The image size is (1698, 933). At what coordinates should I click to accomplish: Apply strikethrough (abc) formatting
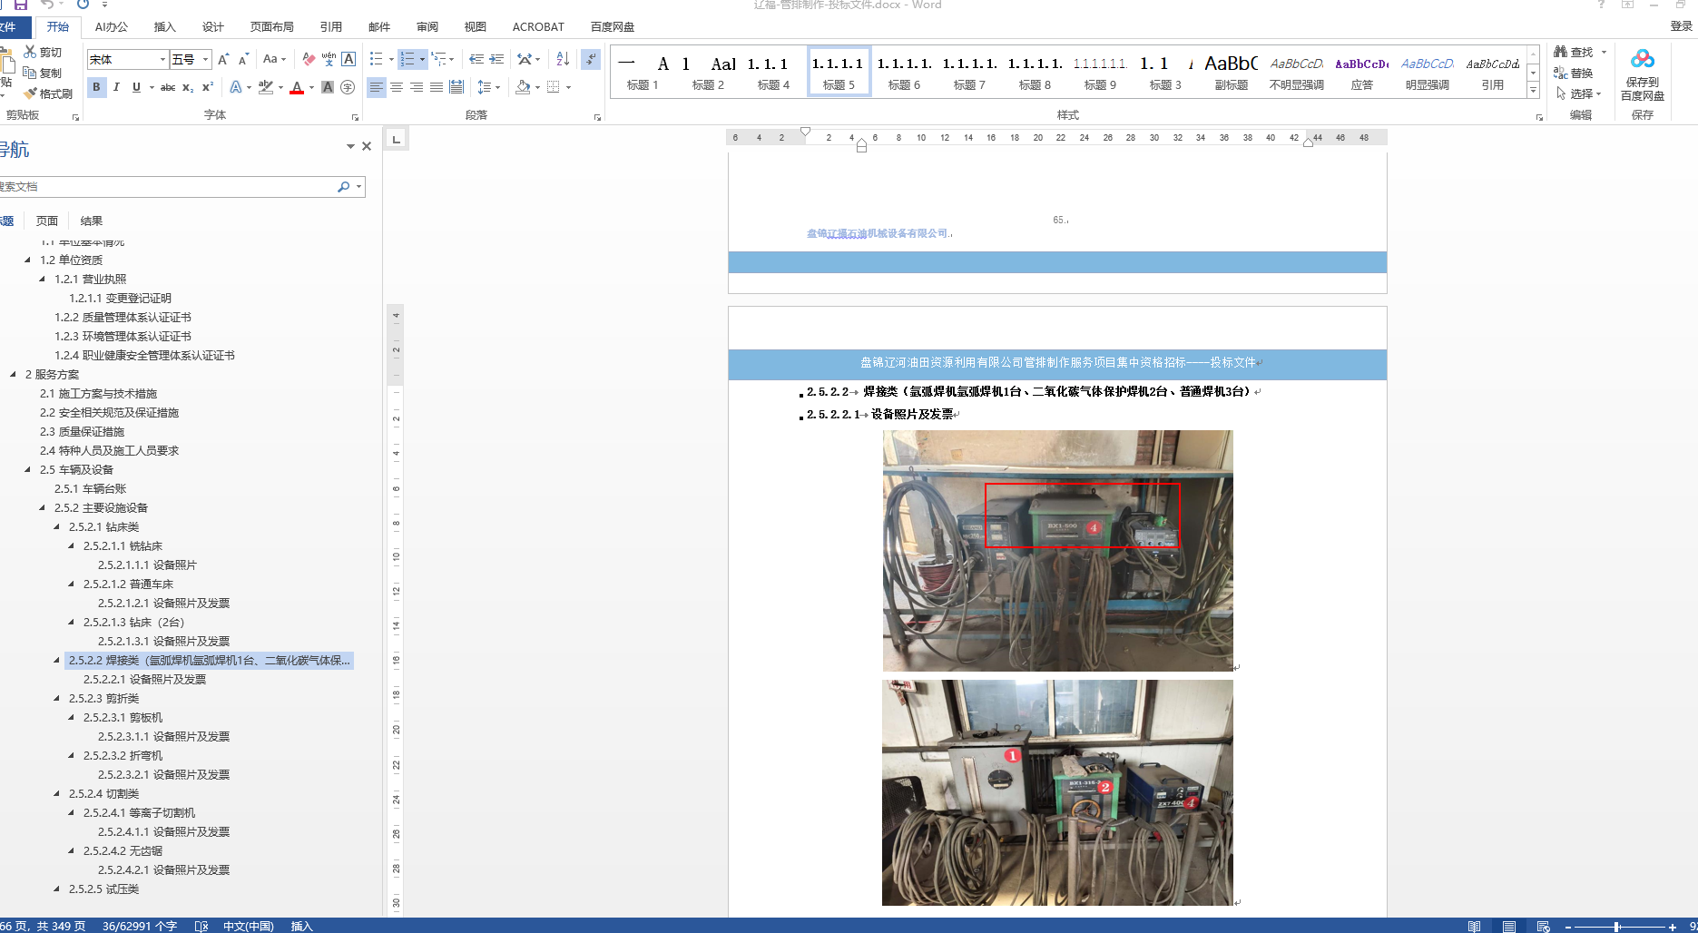coord(168,87)
